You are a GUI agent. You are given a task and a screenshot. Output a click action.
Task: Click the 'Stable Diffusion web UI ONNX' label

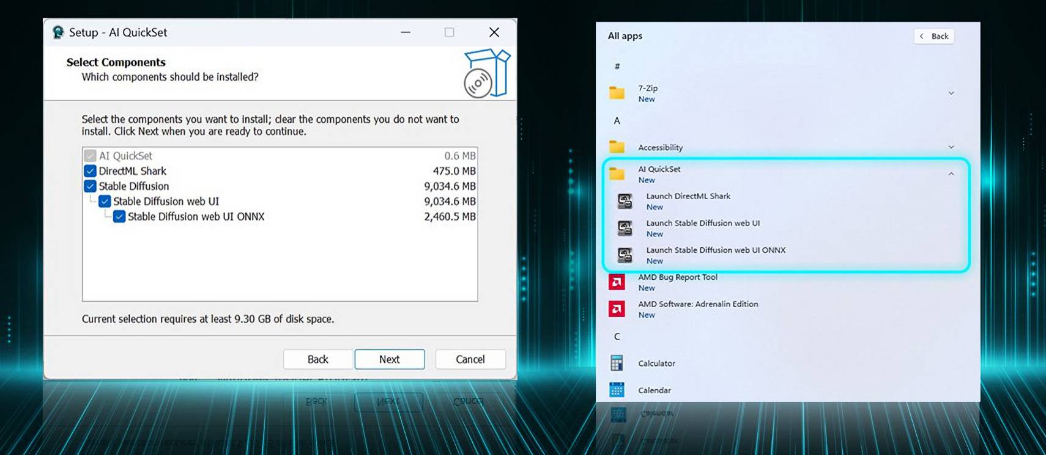(196, 217)
